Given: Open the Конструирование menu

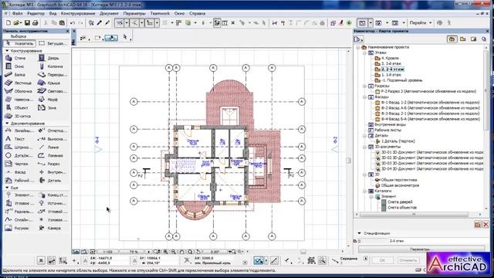Looking at the screenshot, I should click(x=78, y=14).
